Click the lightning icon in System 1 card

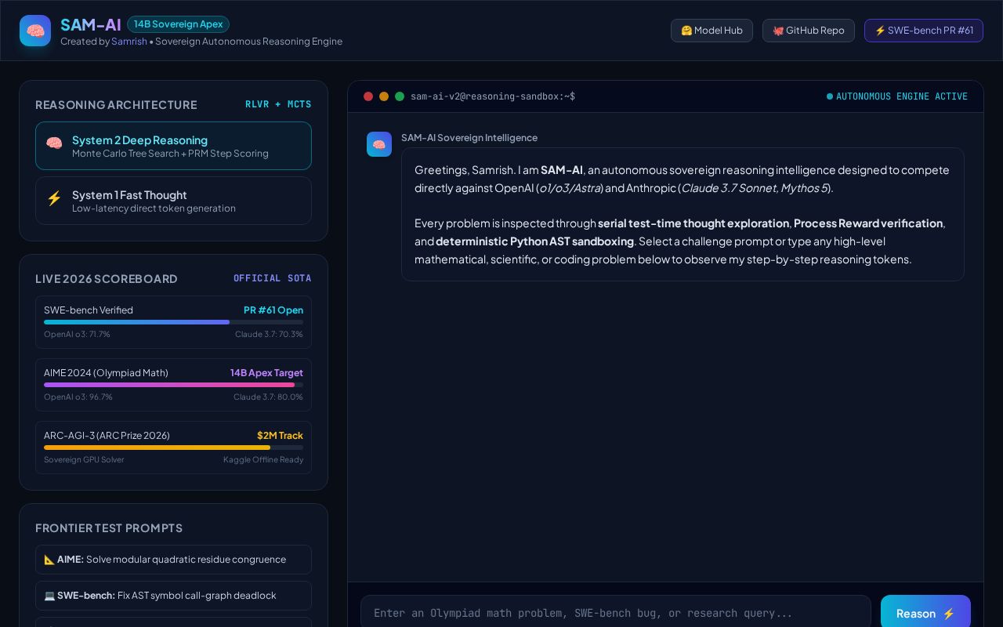54,198
